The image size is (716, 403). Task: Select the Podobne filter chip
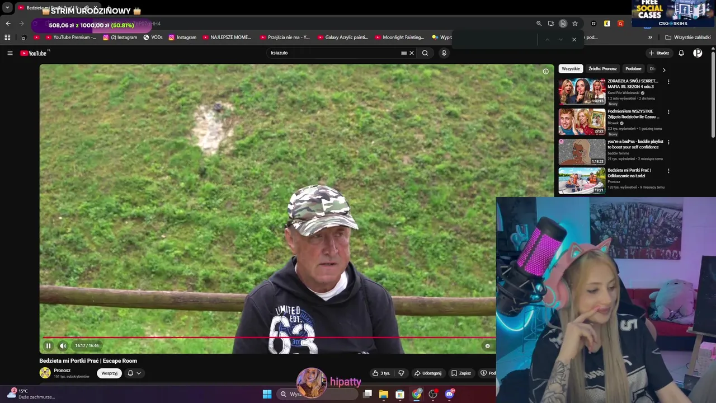coord(633,69)
